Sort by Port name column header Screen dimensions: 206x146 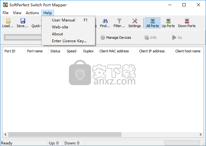(x=37, y=51)
